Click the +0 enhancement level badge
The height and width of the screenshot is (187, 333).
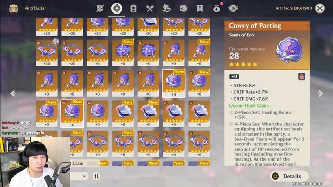point(234,76)
